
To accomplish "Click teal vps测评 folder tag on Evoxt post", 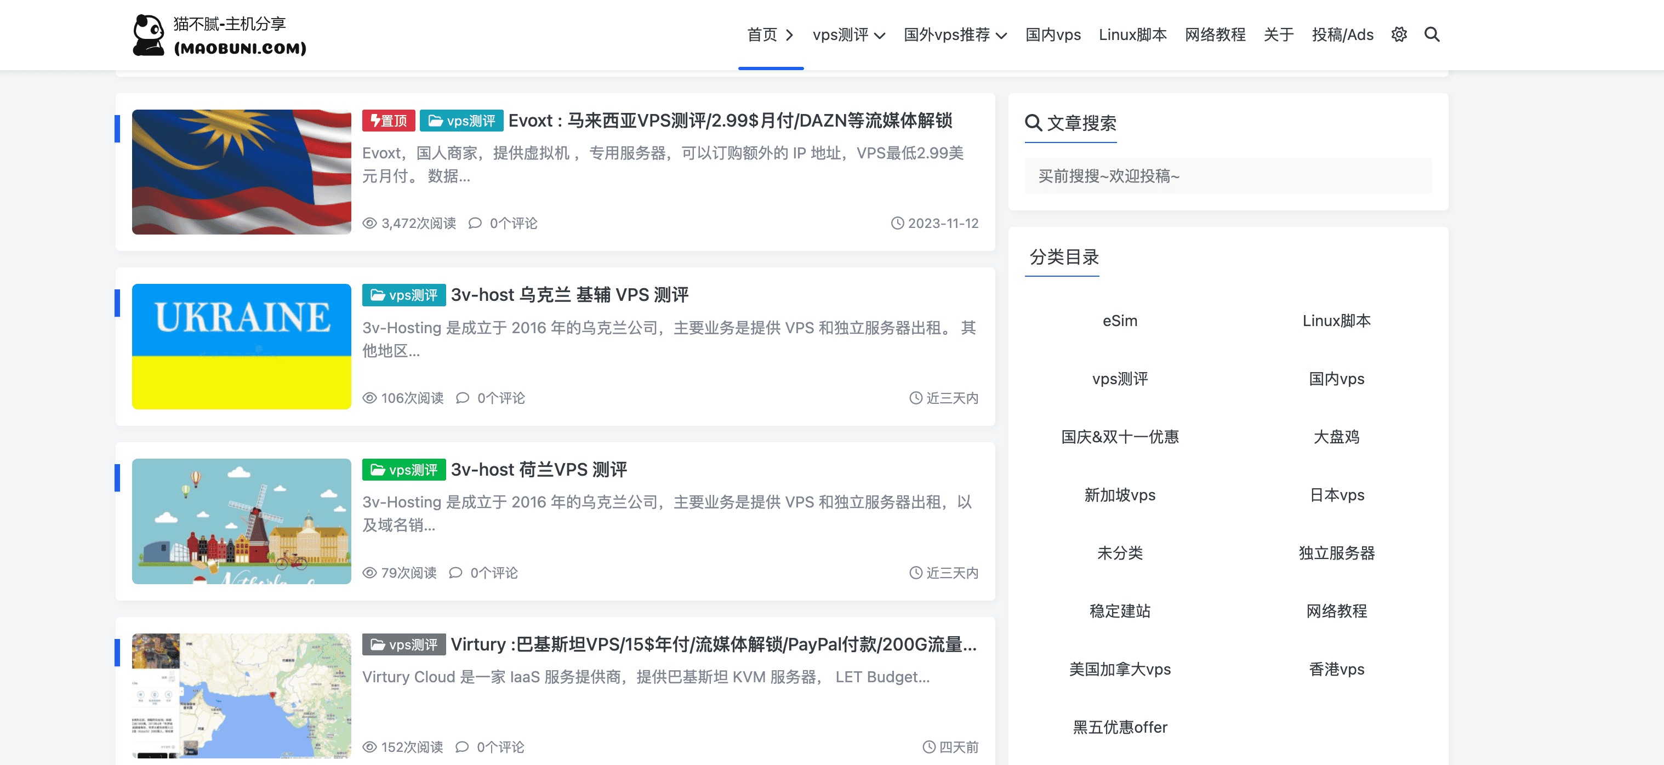I will tap(461, 121).
